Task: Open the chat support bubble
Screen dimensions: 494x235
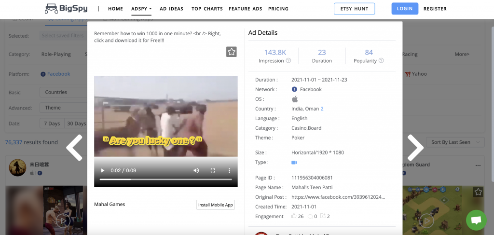Action: coord(476,220)
